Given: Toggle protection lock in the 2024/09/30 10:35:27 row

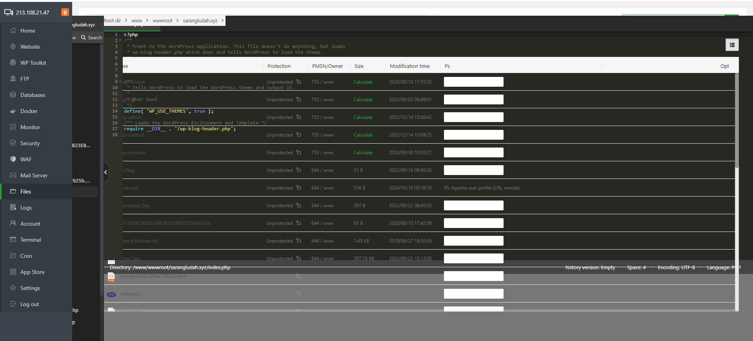Looking at the screenshot, I should coord(298,152).
